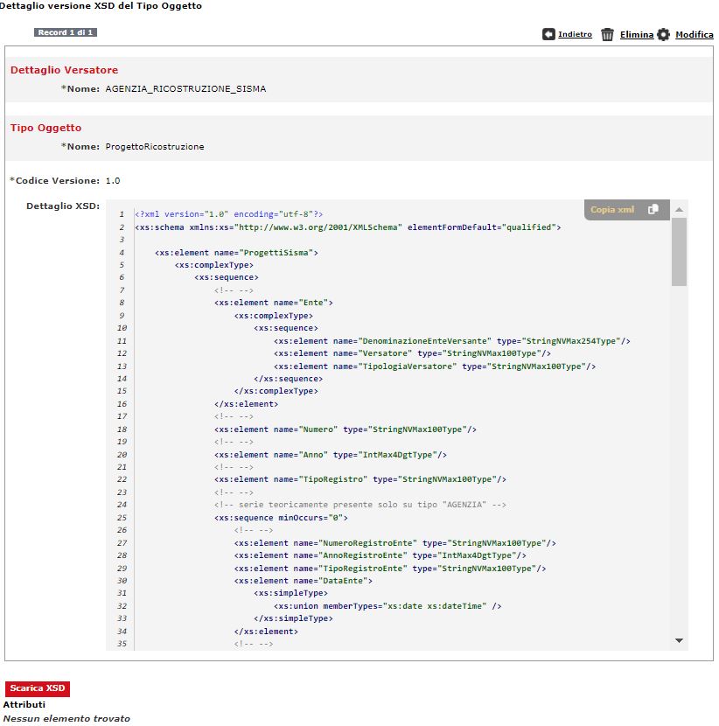Click the xs:union memberTypes line

[387, 606]
